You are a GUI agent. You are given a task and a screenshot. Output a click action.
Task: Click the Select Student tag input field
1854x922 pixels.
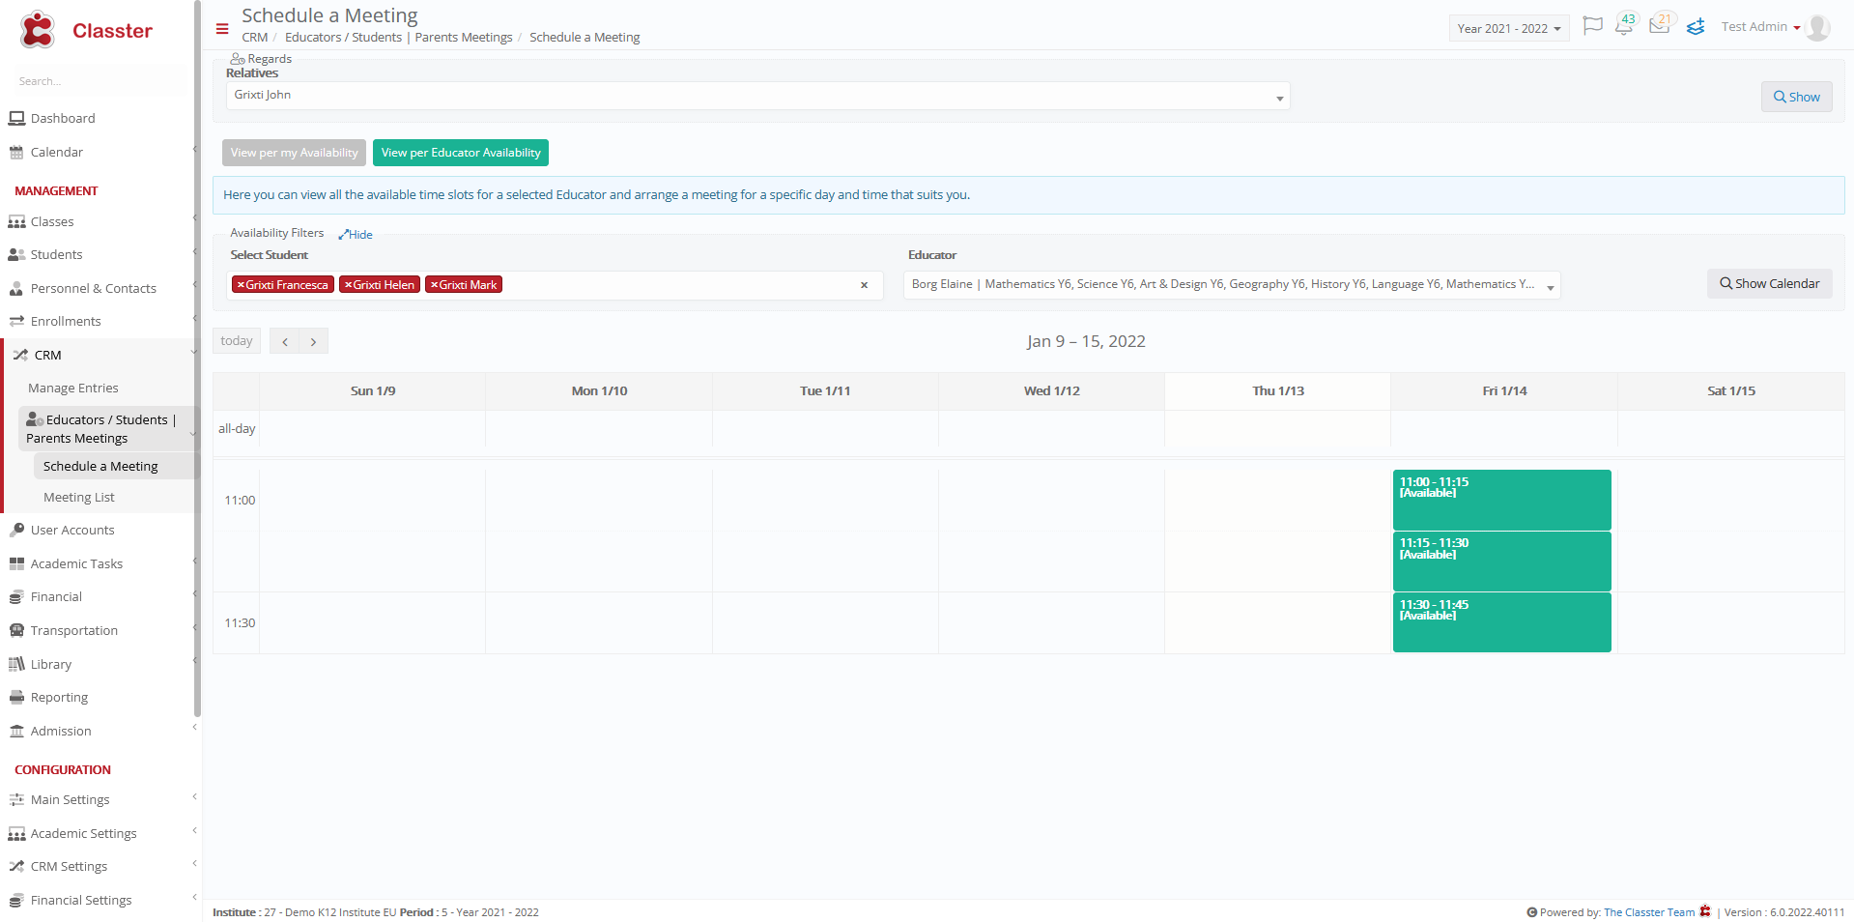pos(556,285)
